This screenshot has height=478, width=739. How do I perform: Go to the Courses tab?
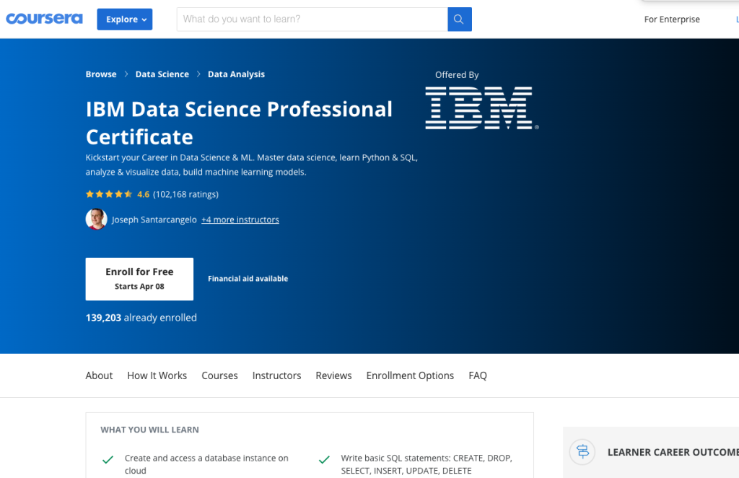click(x=219, y=375)
